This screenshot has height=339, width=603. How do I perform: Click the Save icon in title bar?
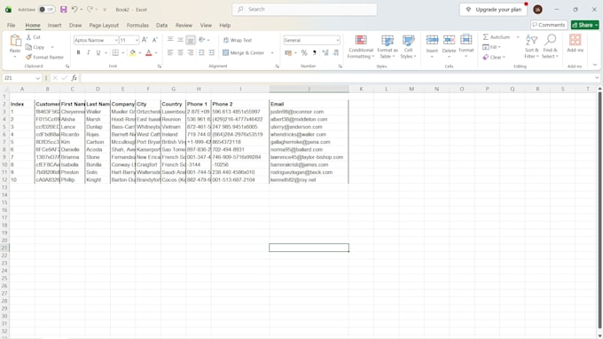click(64, 9)
